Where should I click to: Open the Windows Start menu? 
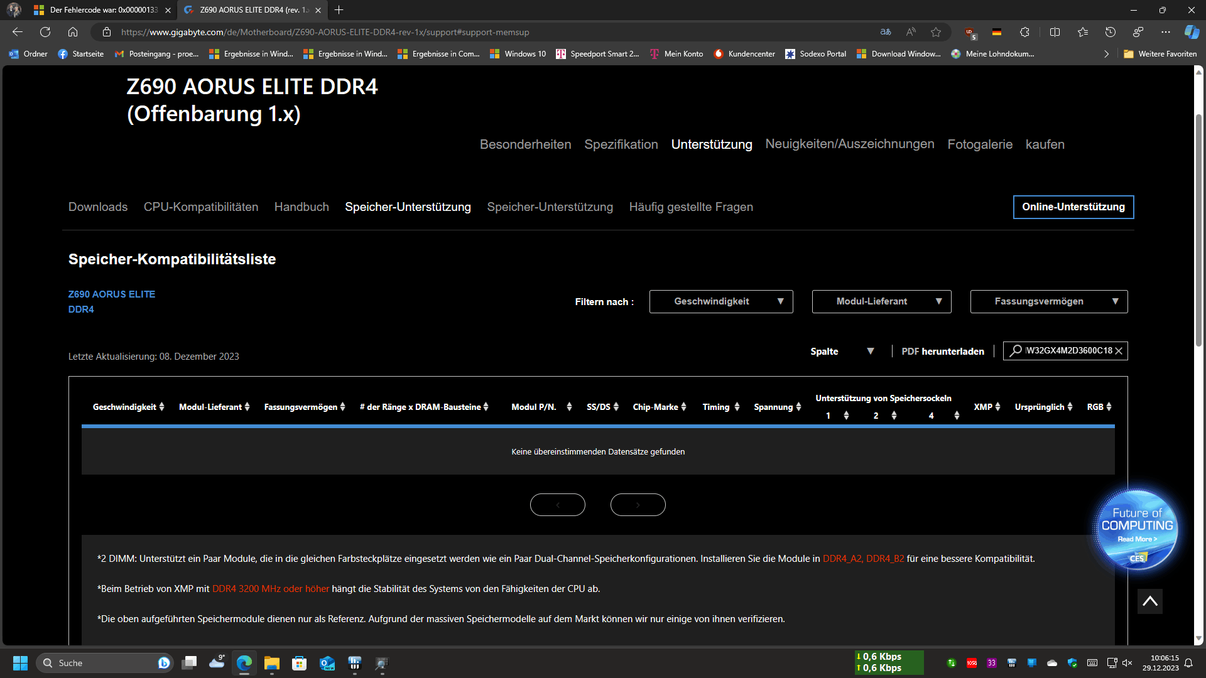pos(20,663)
